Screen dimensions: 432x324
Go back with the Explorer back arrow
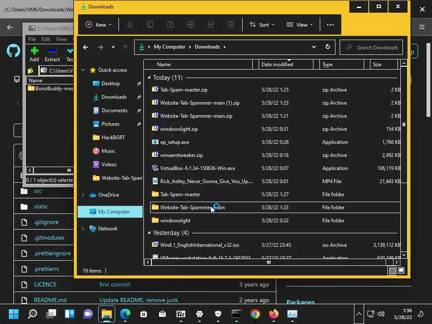point(86,47)
